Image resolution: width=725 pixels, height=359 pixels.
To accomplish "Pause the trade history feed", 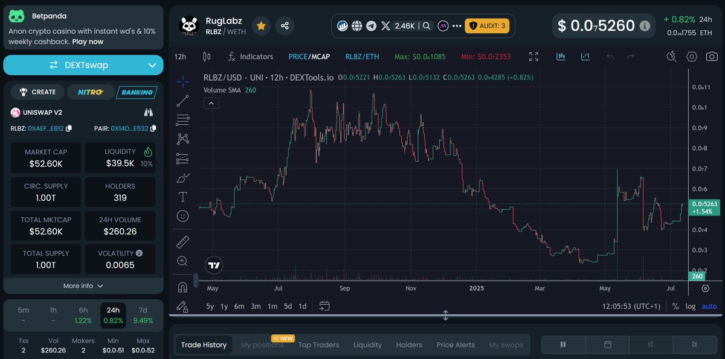I will click(x=563, y=345).
